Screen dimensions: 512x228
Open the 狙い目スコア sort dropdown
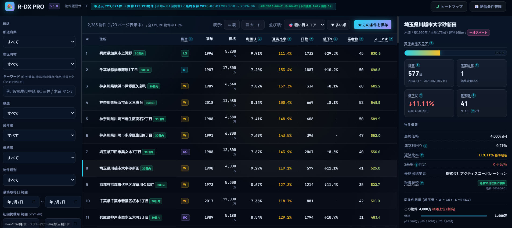tap(304, 25)
